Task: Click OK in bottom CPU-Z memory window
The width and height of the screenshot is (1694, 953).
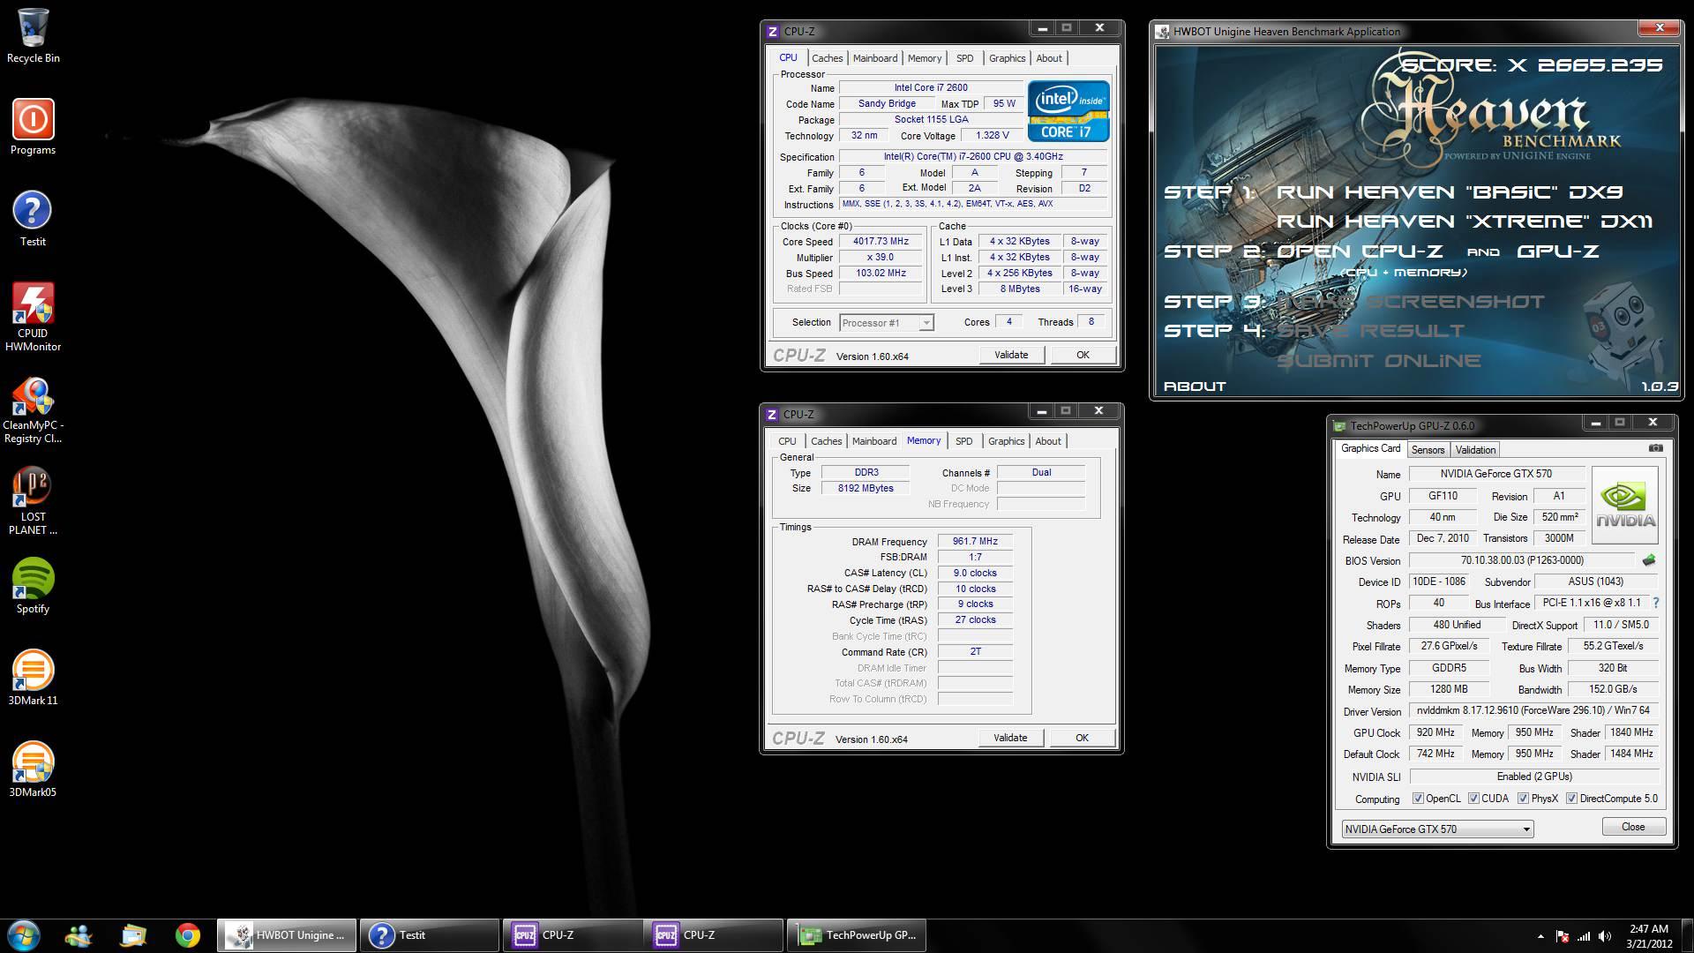Action: click(x=1082, y=738)
